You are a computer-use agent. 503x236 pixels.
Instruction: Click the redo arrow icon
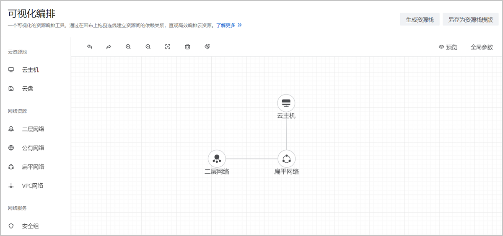pyautogui.click(x=109, y=47)
